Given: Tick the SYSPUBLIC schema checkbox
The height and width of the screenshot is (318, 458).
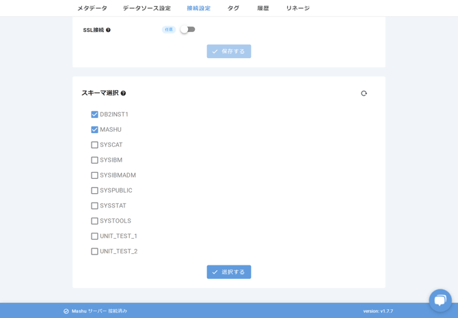Looking at the screenshot, I should (94, 190).
